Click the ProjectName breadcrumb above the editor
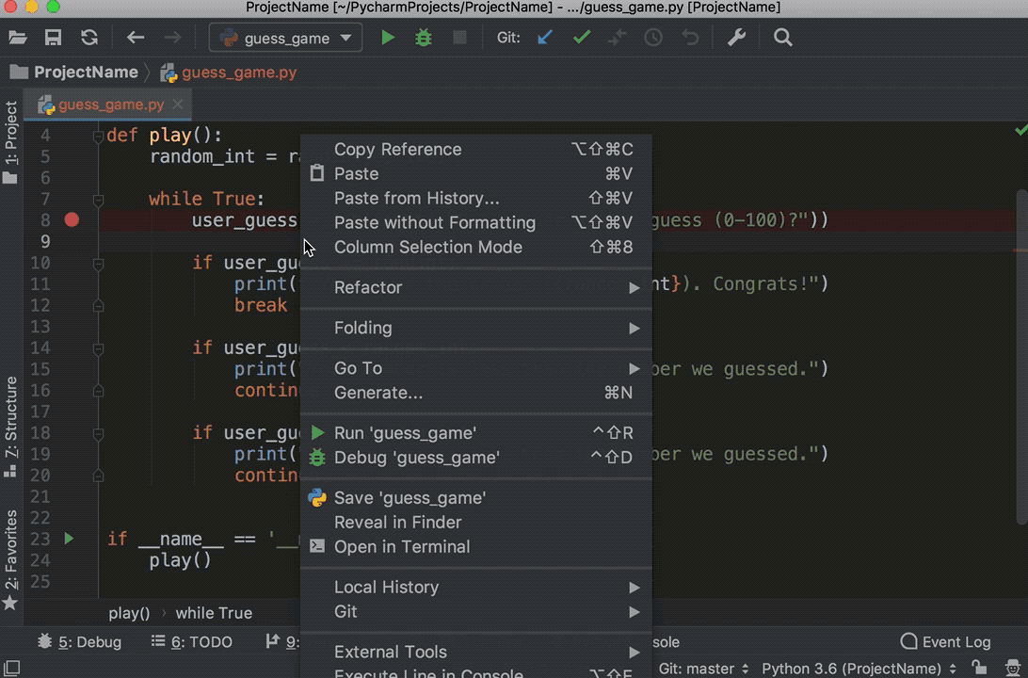 pos(88,71)
